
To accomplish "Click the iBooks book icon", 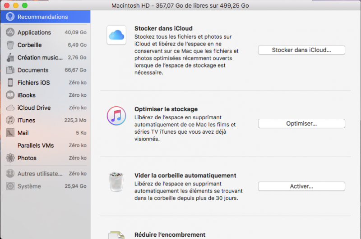I will pyautogui.click(x=10, y=95).
